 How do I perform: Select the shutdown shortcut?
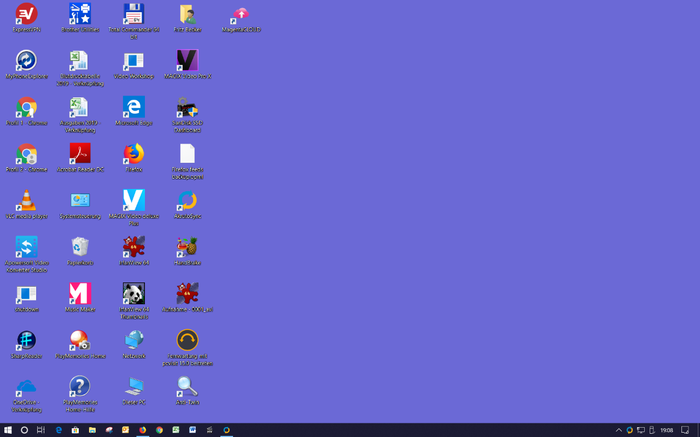pyautogui.click(x=26, y=294)
